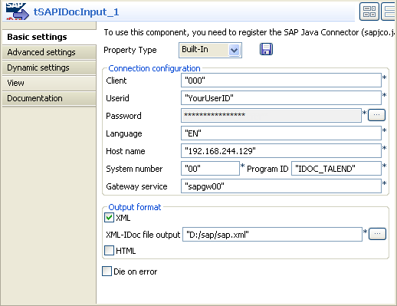Screen dimensions: 397x306
Task: Click the Connection configuration group label
Action: point(154,68)
